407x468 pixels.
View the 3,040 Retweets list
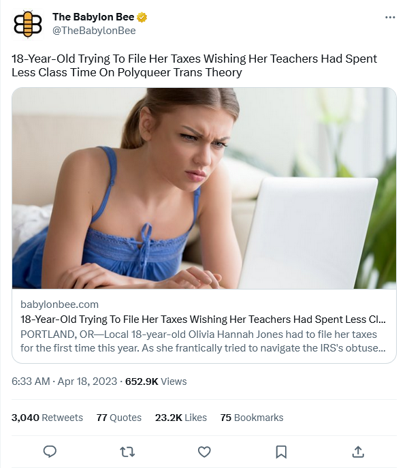coord(47,418)
